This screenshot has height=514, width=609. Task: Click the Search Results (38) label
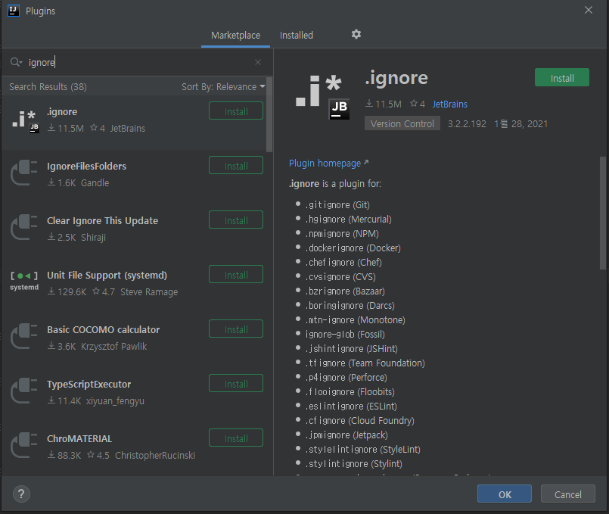pyautogui.click(x=48, y=86)
